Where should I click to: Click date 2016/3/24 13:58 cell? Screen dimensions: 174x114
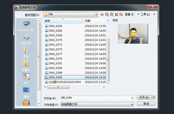[x=95, y=26]
